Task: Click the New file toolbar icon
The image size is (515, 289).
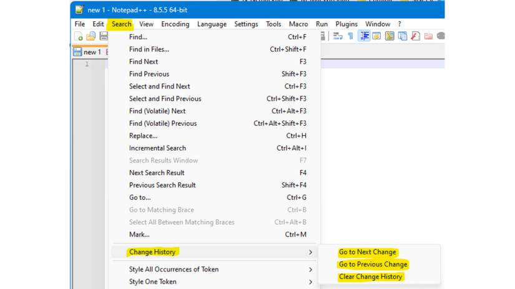Action: pos(79,37)
